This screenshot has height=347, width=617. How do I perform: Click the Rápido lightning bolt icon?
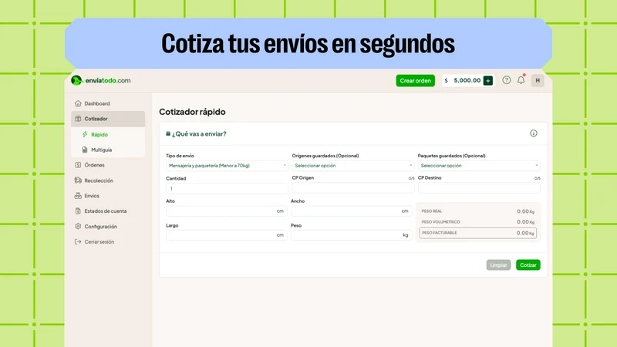pyautogui.click(x=85, y=134)
